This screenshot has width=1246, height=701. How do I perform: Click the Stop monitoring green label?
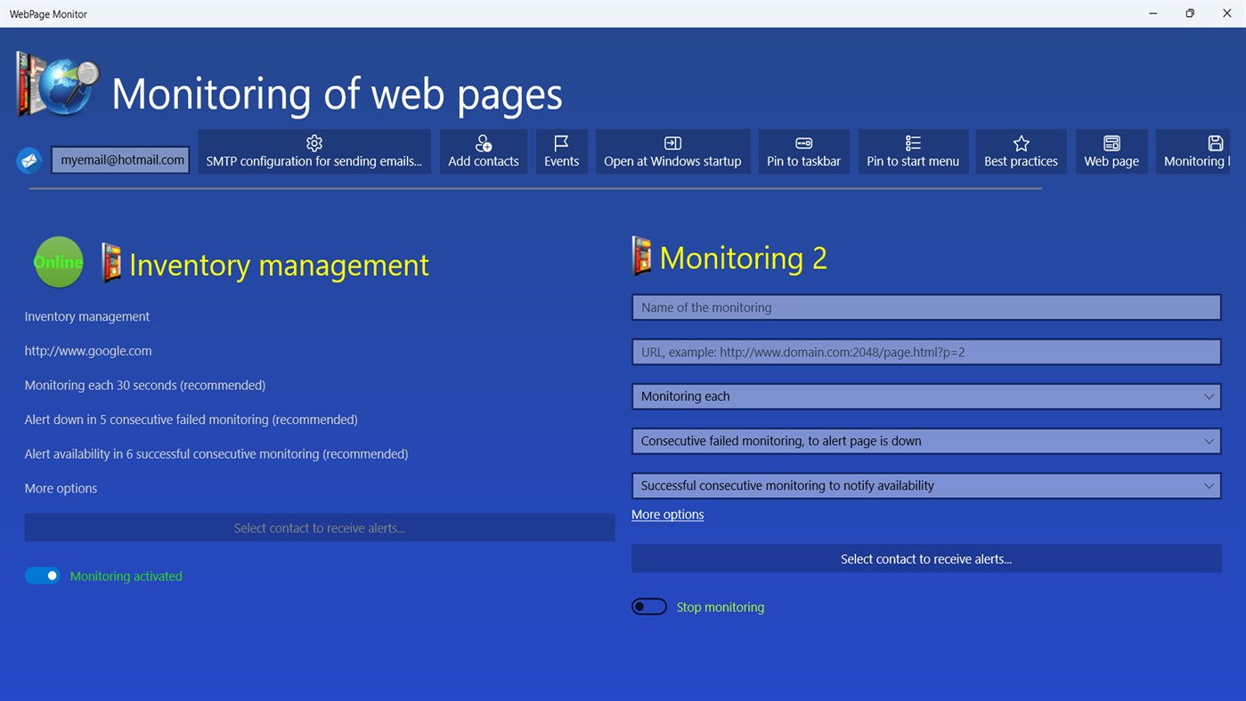[x=720, y=607]
